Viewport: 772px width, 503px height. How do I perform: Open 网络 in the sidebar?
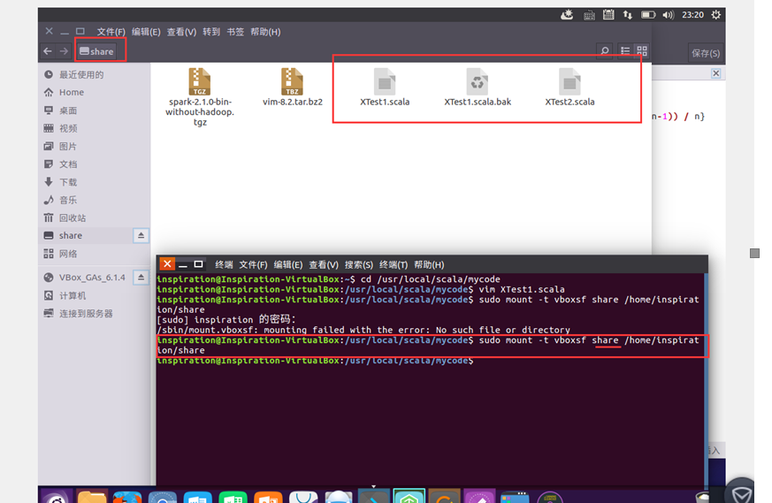(94, 254)
